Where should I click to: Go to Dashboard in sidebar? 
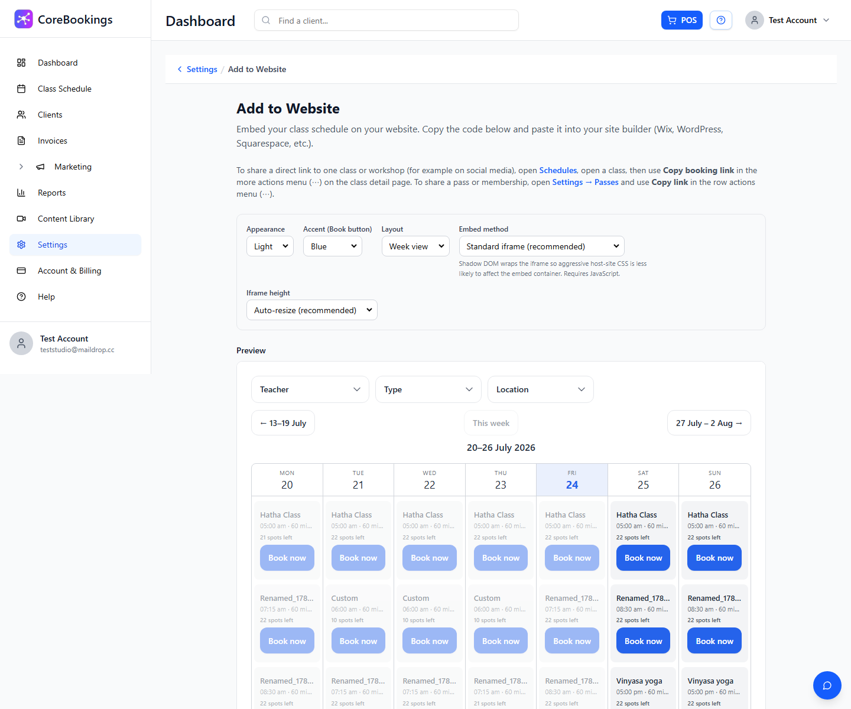pos(76,63)
